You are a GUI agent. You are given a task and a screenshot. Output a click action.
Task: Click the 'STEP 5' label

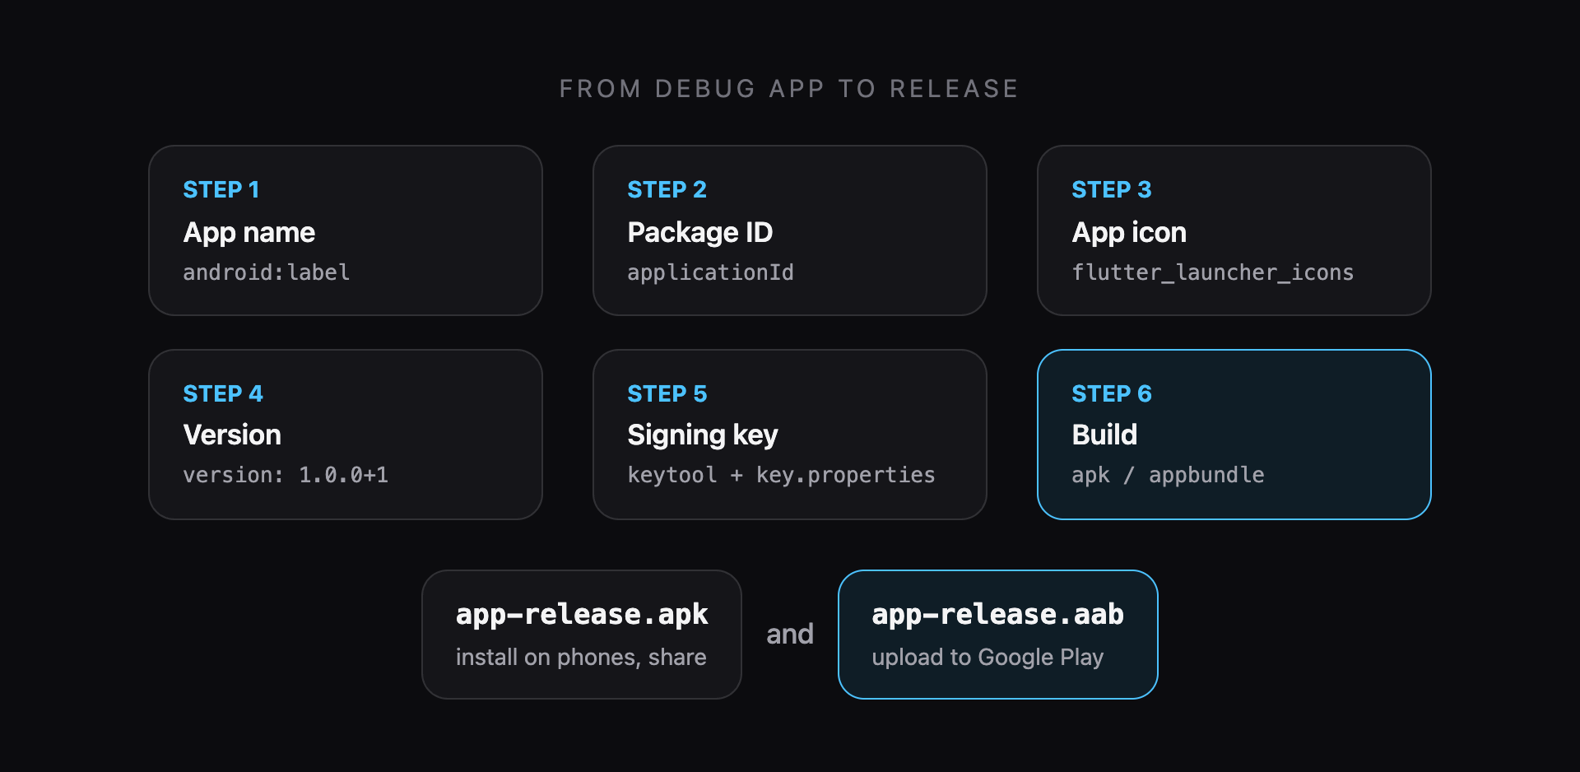pos(667,393)
